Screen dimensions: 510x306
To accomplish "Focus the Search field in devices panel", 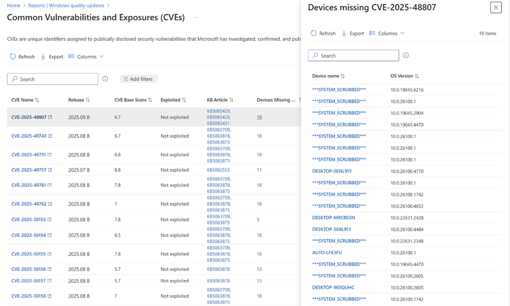I will click(x=354, y=56).
